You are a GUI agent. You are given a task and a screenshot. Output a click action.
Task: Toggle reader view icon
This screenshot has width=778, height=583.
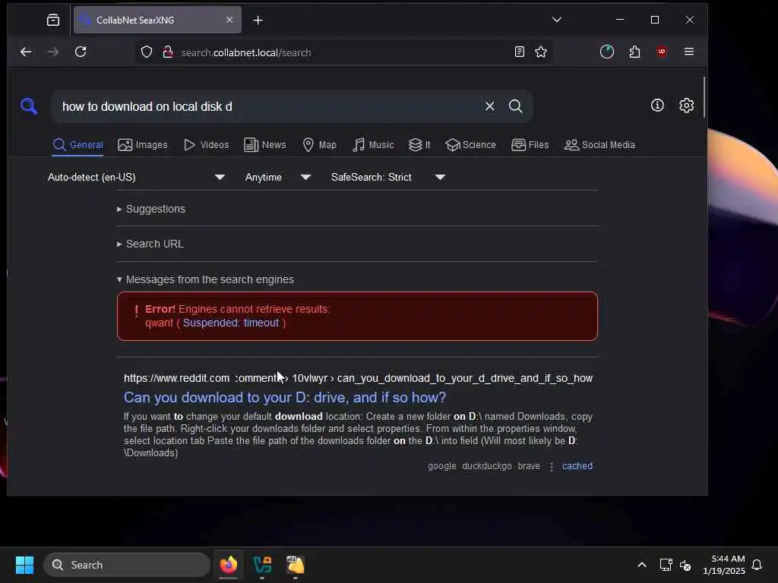point(520,52)
